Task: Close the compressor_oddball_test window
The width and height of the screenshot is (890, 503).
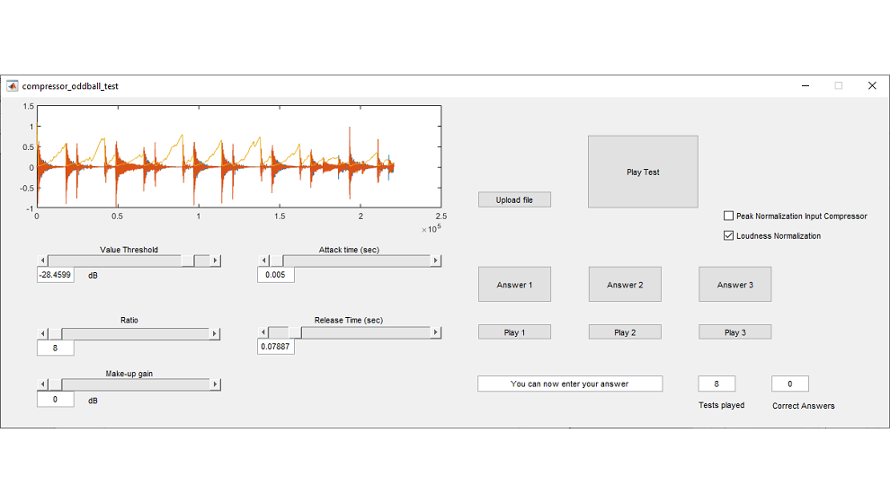Action: pyautogui.click(x=872, y=85)
